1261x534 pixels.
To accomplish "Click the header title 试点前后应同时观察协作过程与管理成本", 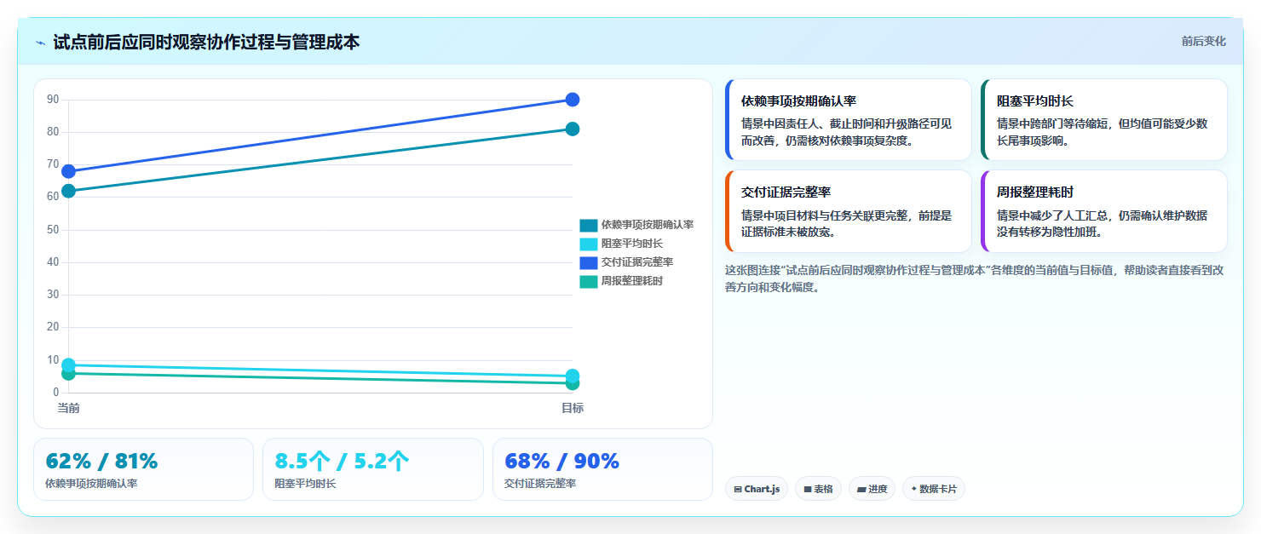I will tap(206, 42).
